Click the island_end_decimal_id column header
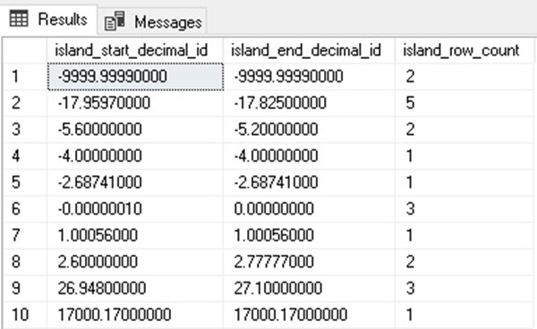The height and width of the screenshot is (329, 537). (310, 50)
